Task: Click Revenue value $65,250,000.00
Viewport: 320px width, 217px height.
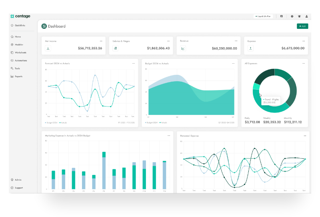Action: coord(224,48)
